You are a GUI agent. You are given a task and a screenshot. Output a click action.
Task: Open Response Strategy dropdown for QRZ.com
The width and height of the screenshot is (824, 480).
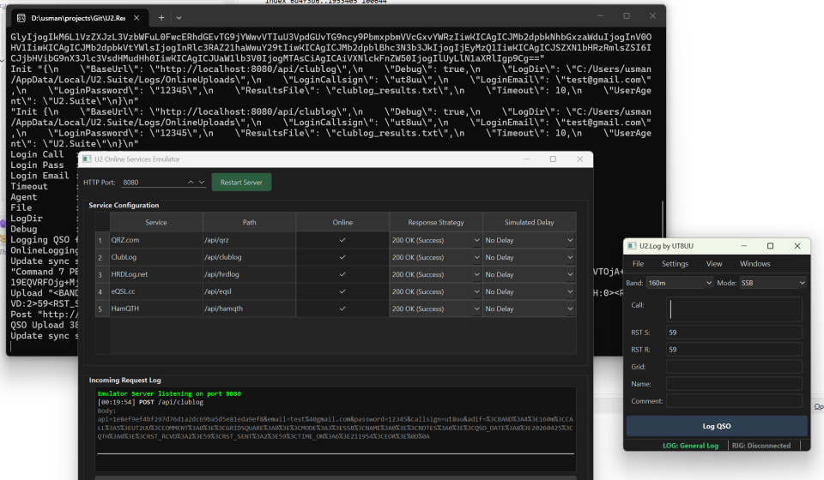click(x=436, y=240)
